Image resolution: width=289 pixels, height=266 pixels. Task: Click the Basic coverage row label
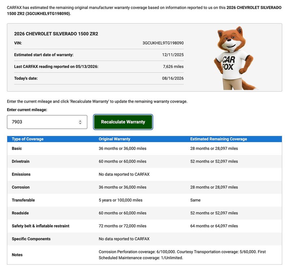click(x=17, y=148)
